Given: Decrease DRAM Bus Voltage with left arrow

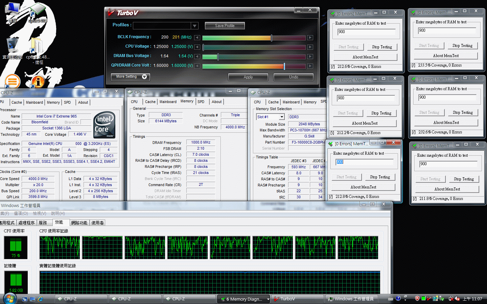Looking at the screenshot, I should (197, 56).
